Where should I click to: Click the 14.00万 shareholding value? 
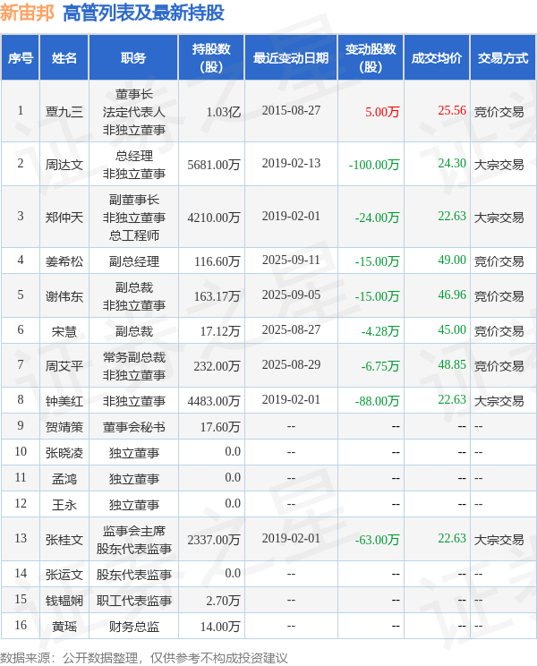pos(220,626)
